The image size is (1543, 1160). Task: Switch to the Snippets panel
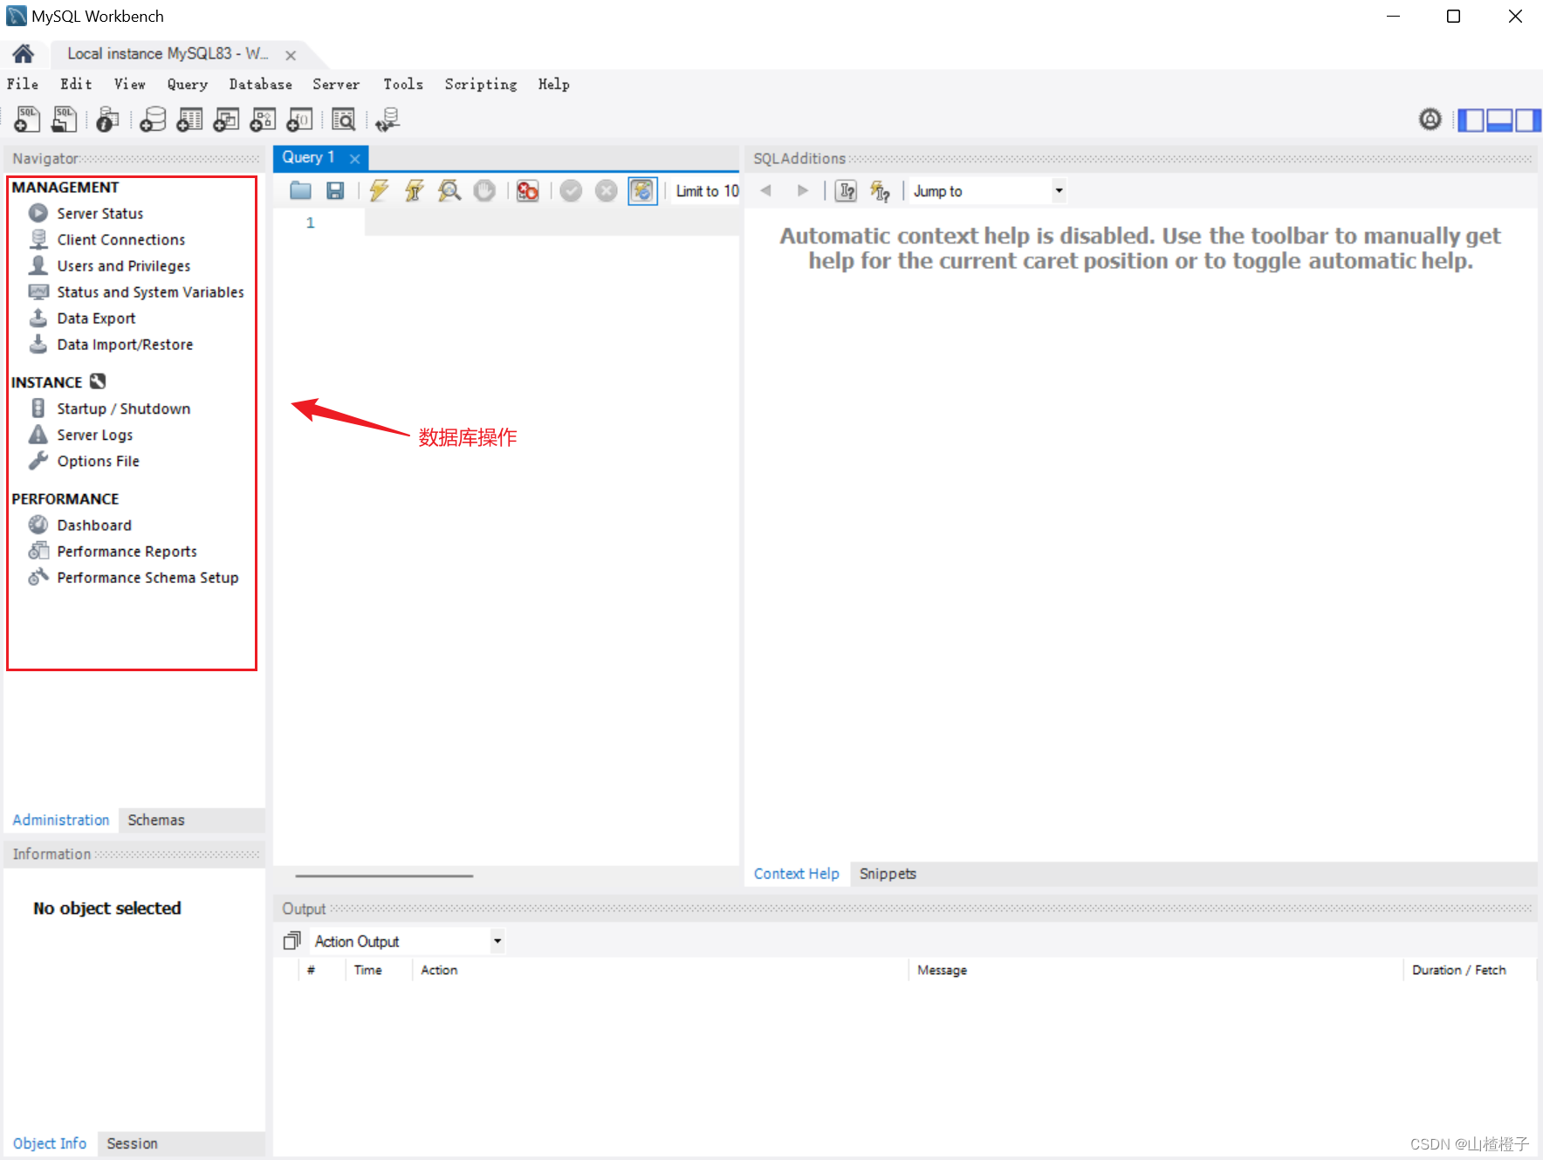[887, 873]
